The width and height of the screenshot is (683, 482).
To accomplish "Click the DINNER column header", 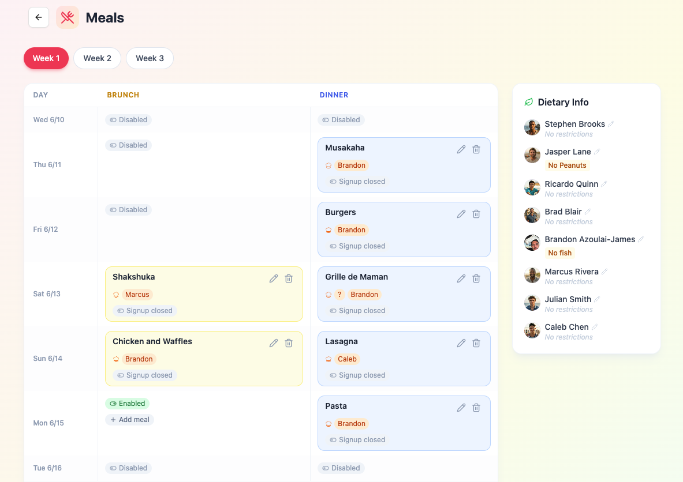I will 334,95.
